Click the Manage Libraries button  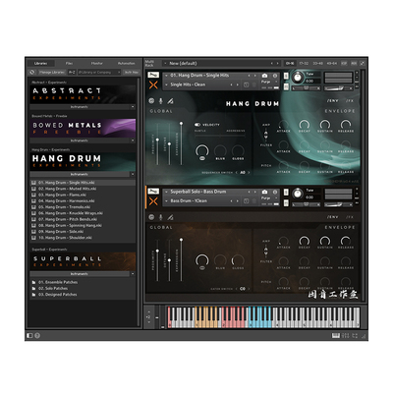52,72
